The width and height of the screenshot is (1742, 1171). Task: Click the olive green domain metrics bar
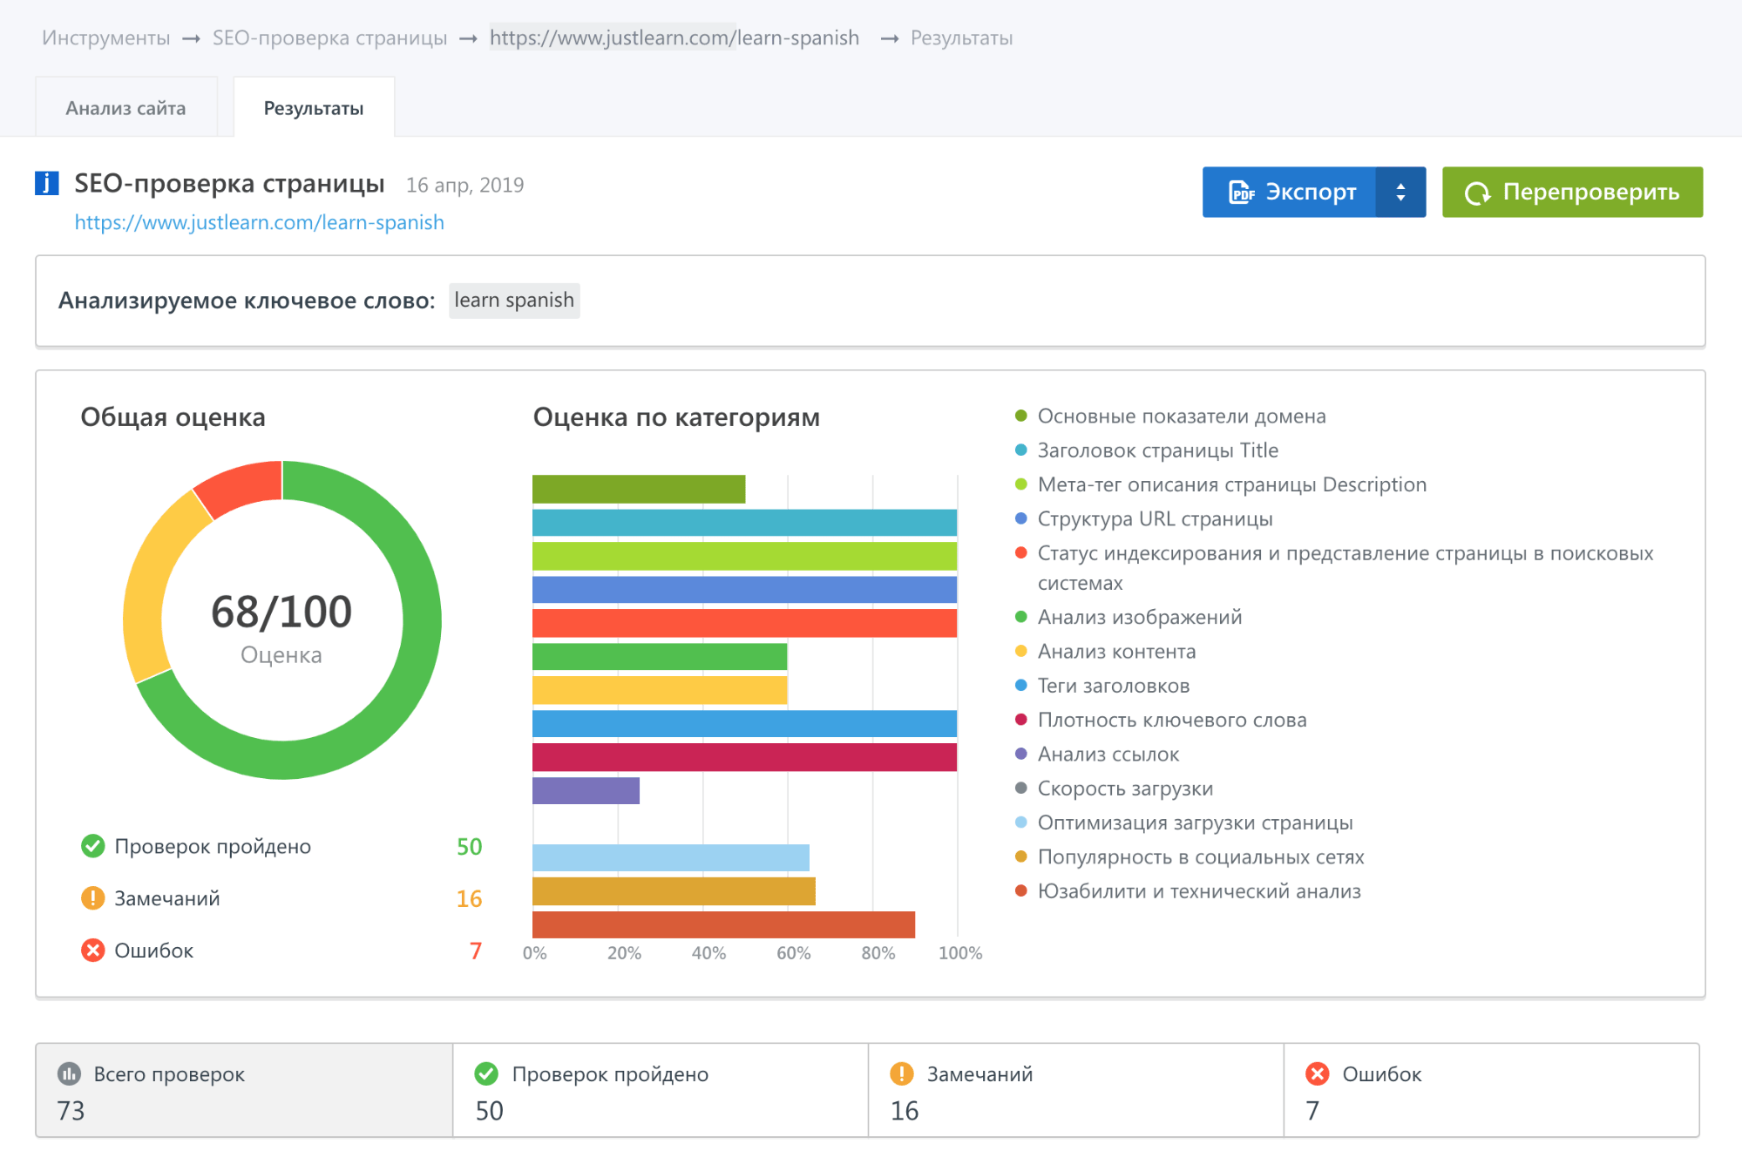(639, 489)
